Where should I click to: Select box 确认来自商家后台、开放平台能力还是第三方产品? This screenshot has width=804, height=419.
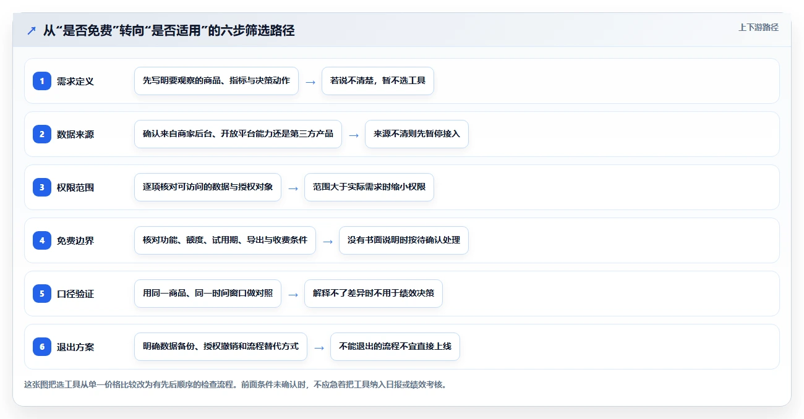point(238,134)
